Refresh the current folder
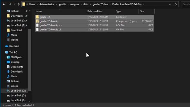The width and height of the screenshot is (190, 107). 176,4
